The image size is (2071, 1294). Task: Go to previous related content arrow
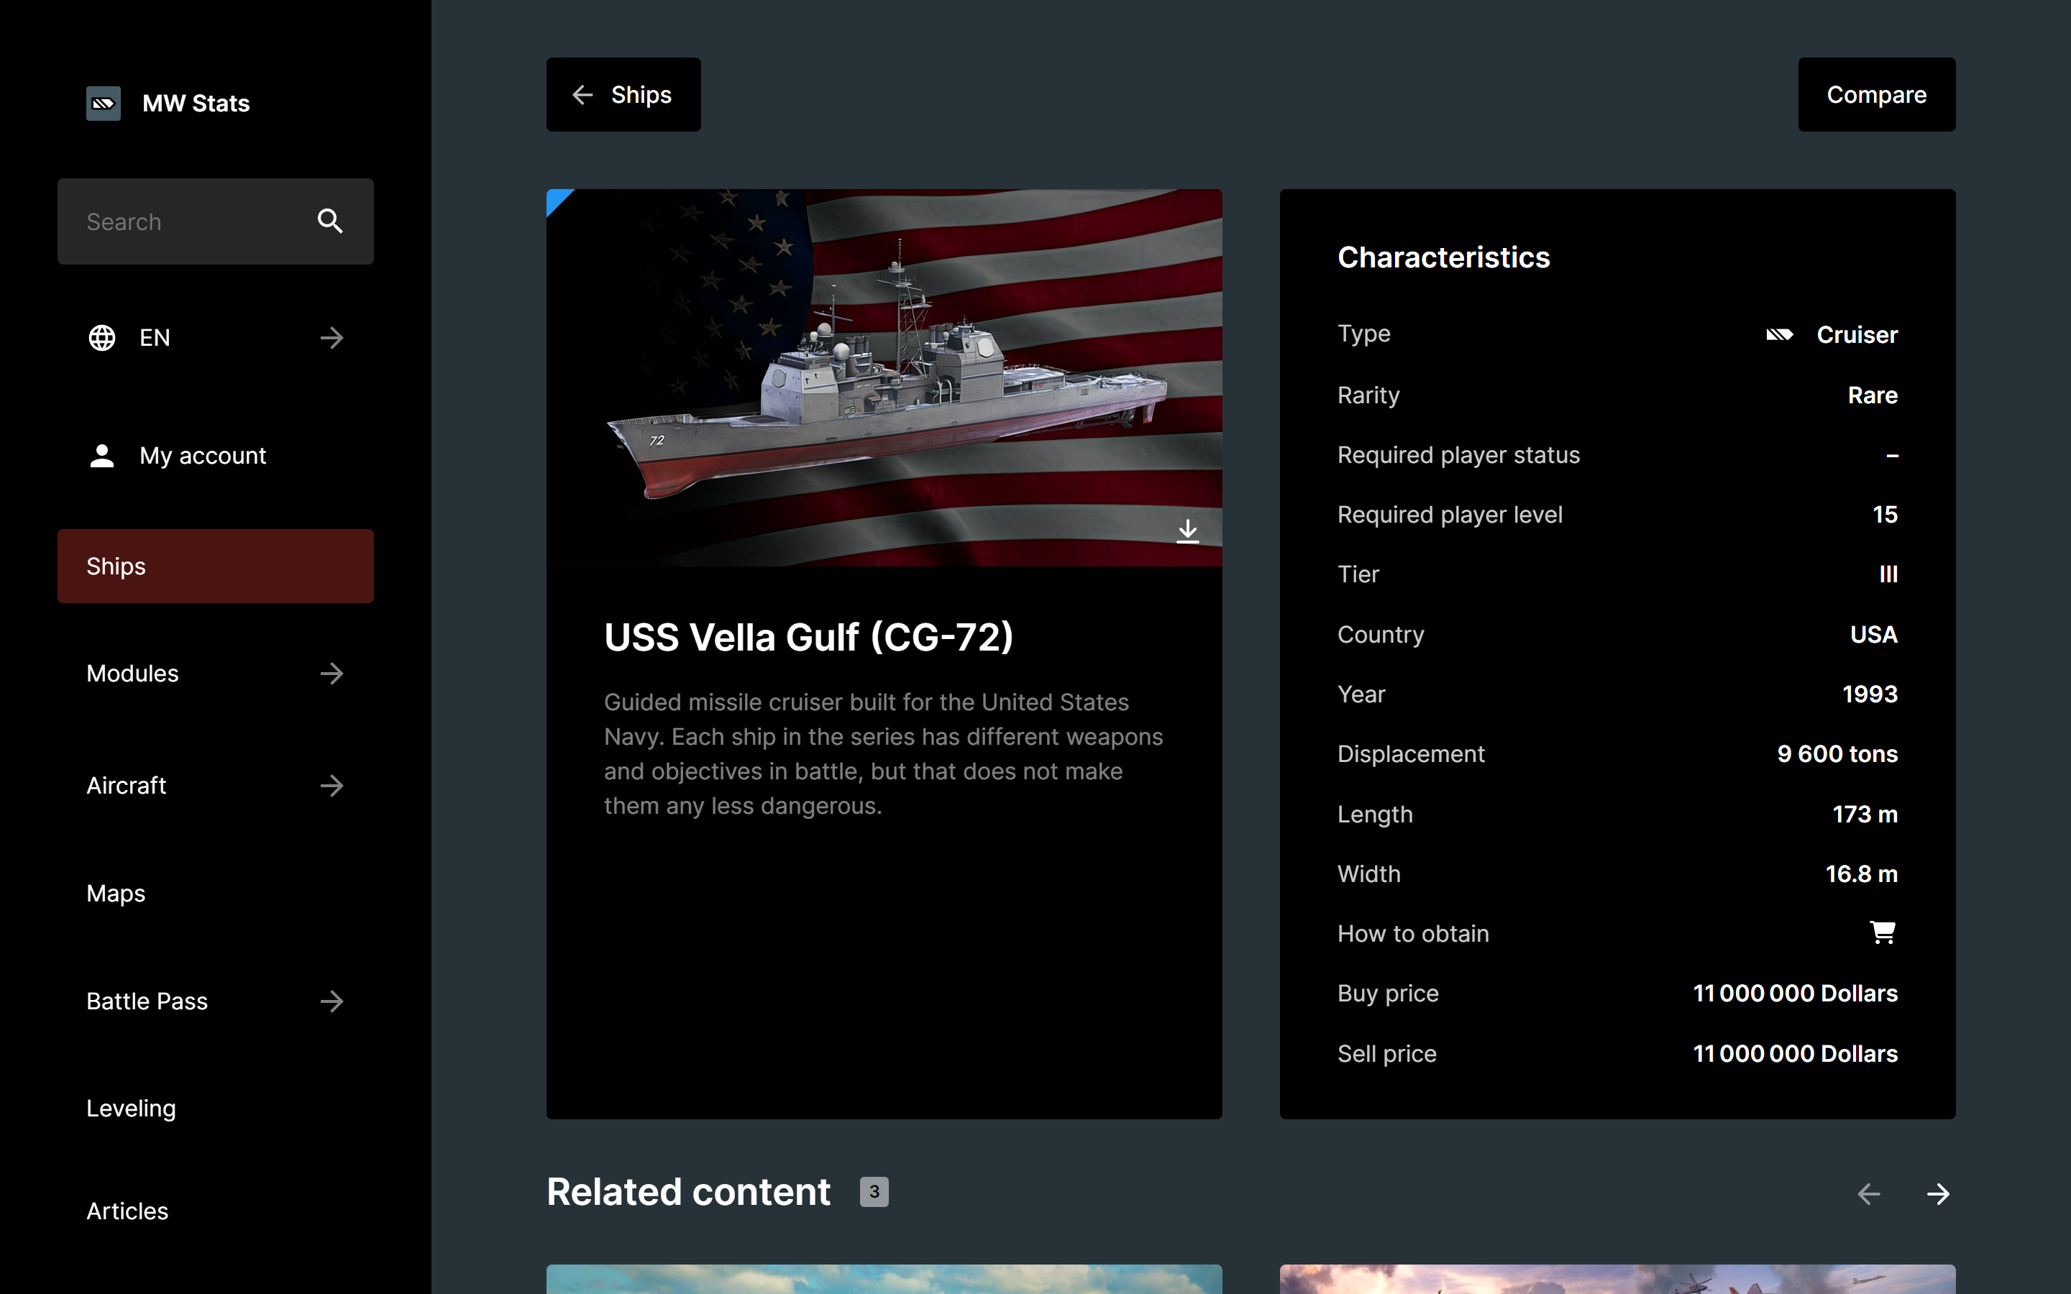pos(1868,1194)
